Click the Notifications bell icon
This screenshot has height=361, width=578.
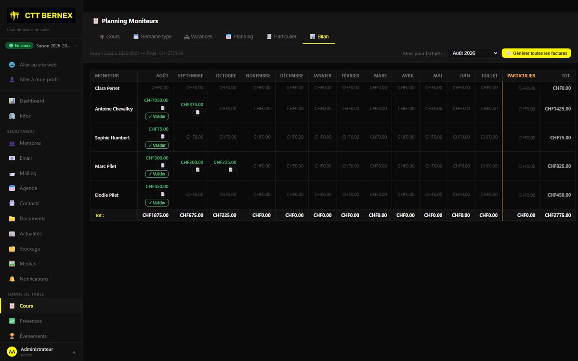tap(12, 279)
